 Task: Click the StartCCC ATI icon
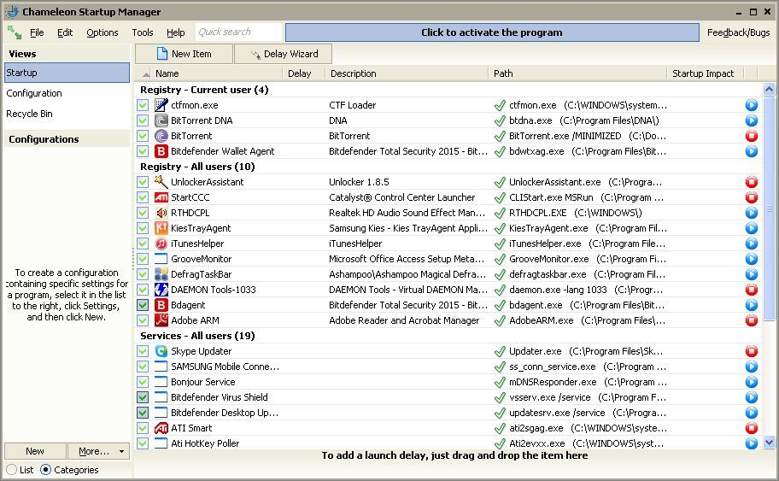tap(161, 197)
